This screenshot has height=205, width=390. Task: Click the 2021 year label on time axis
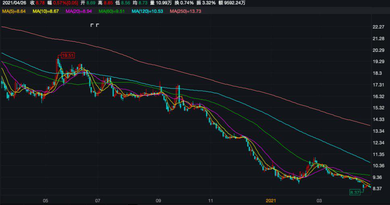[271, 200]
